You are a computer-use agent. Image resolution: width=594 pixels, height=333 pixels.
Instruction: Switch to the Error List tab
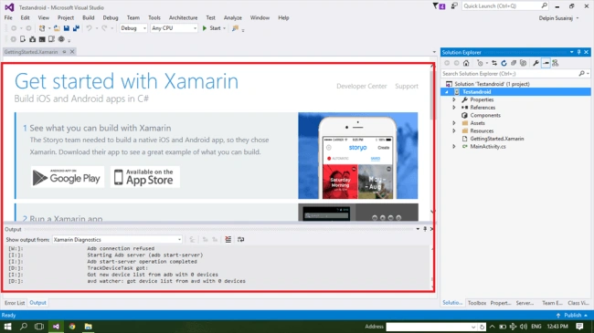[x=15, y=303]
